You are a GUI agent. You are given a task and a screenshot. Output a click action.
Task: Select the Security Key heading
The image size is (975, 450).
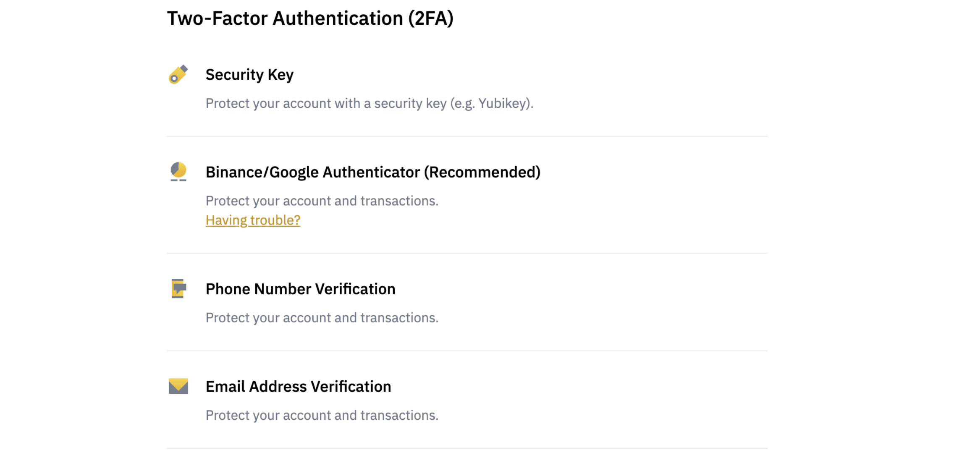[x=249, y=75]
